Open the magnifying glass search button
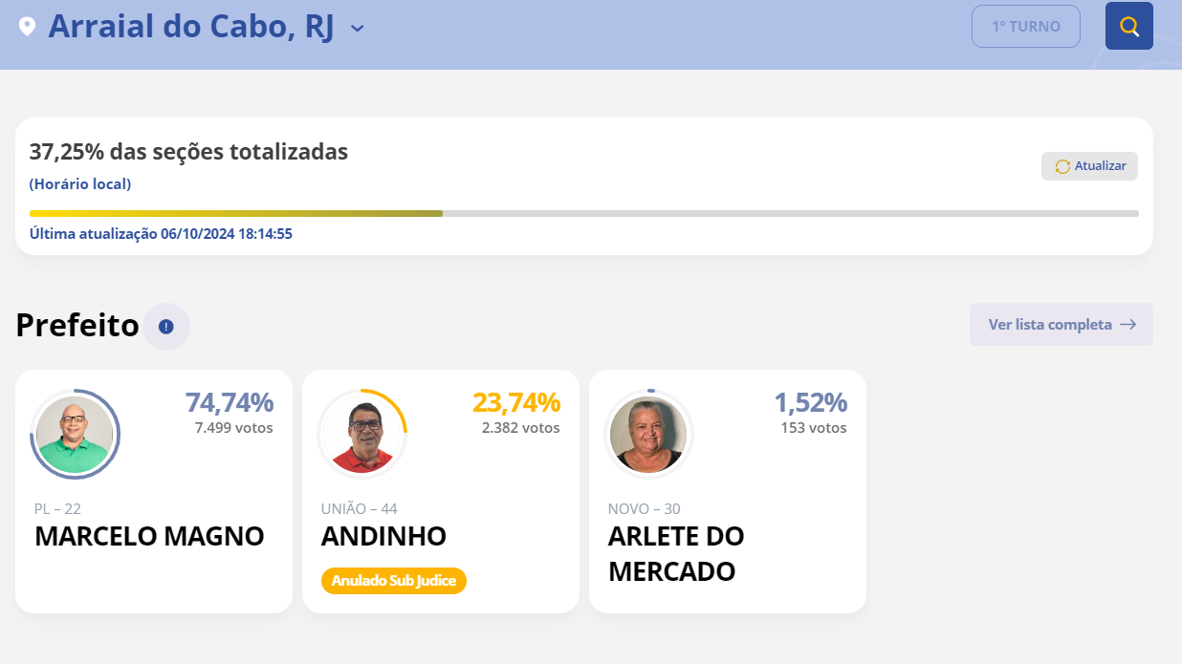 pyautogui.click(x=1128, y=26)
